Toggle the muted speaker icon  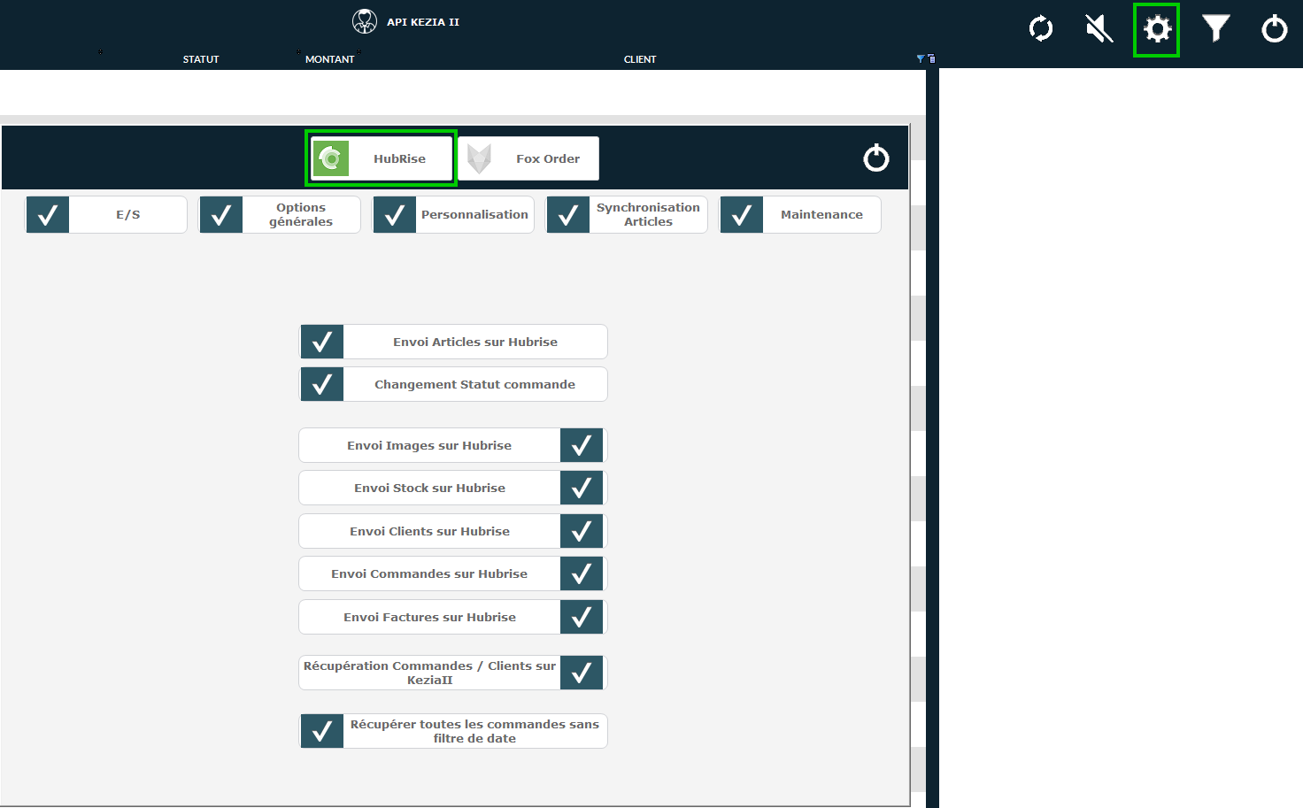point(1099,29)
